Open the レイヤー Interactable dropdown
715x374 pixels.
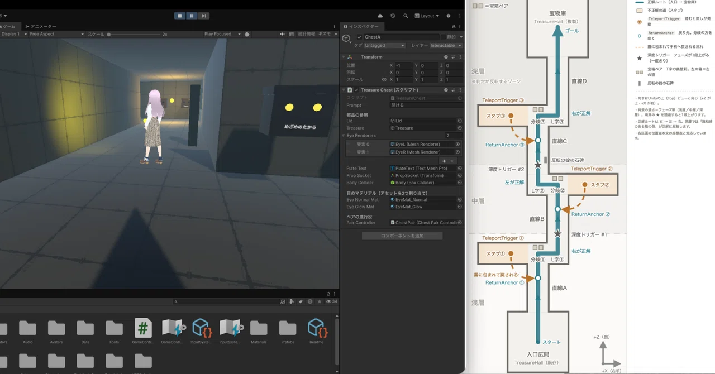tap(445, 46)
